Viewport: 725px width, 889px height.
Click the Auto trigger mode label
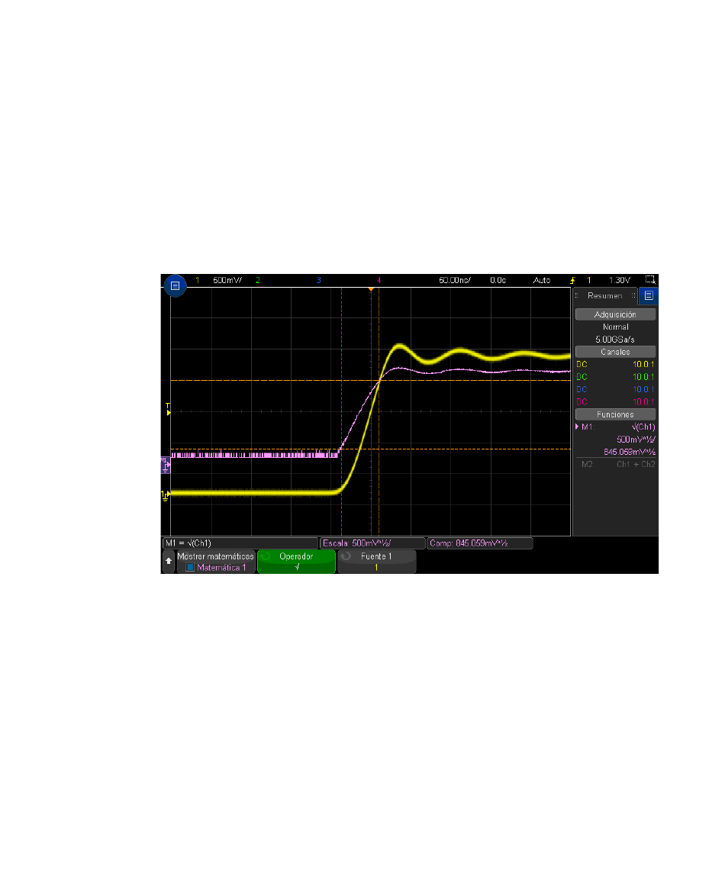pos(541,280)
